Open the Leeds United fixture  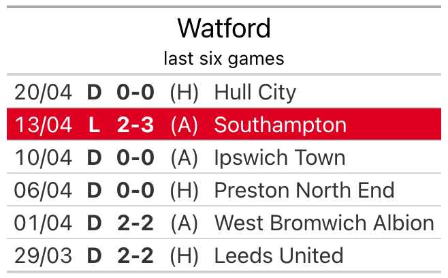(x=224, y=255)
